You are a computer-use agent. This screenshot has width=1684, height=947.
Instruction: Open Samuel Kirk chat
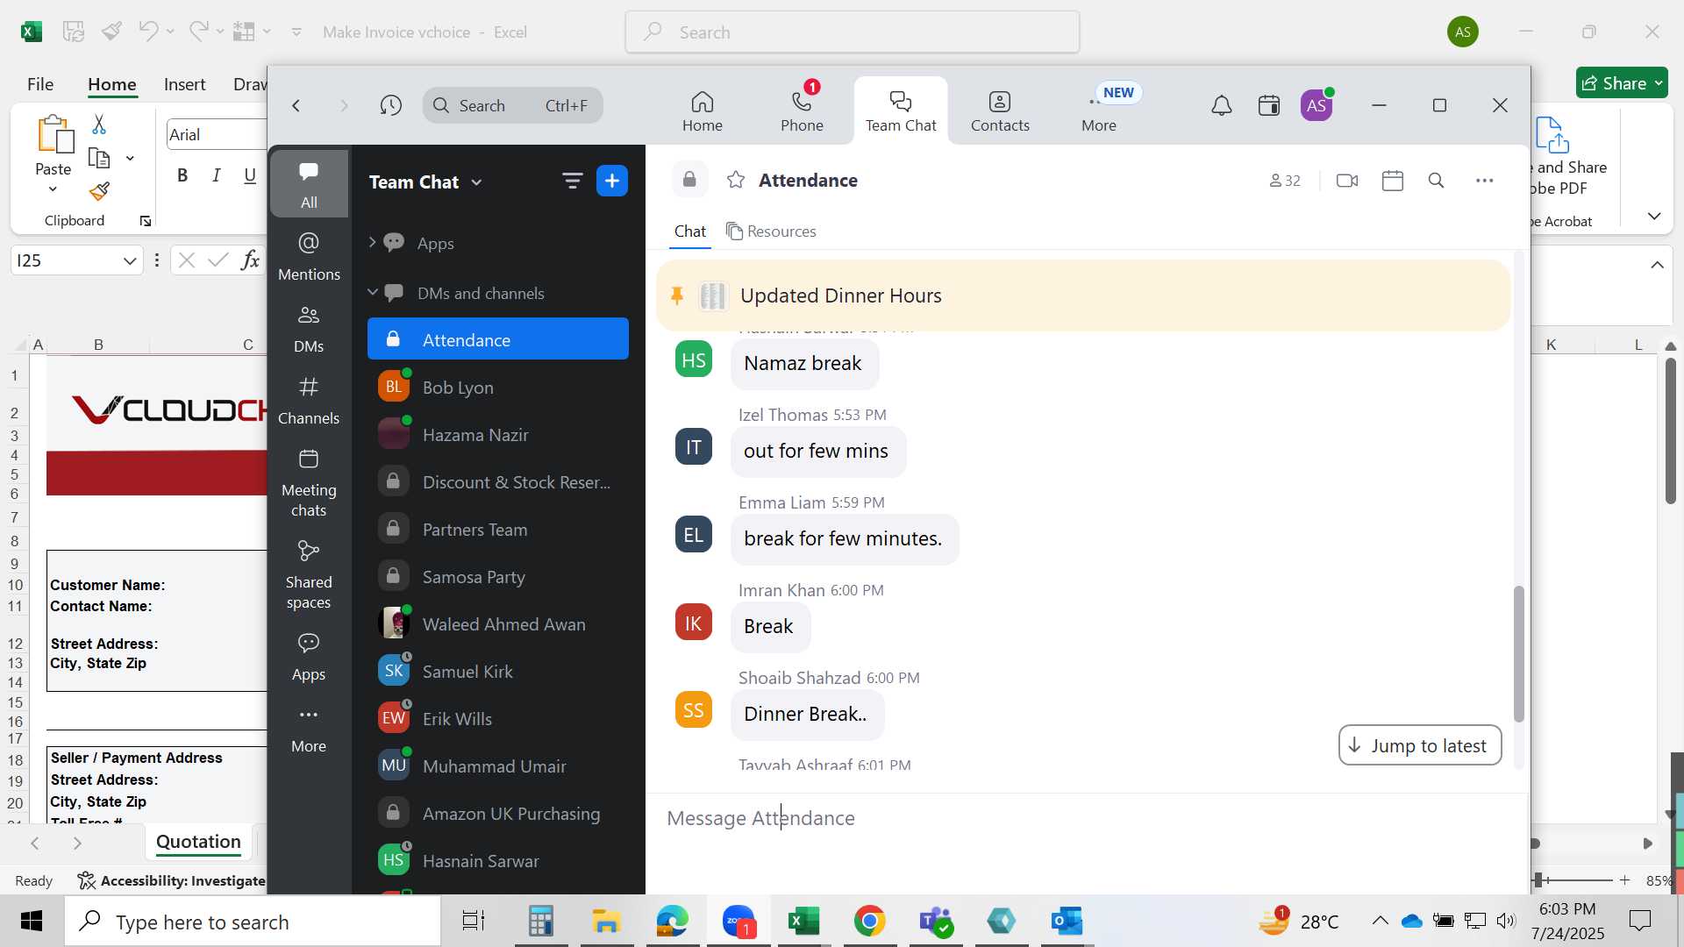tap(498, 672)
